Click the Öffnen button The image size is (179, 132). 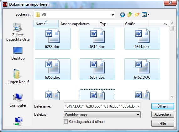[x=163, y=106]
